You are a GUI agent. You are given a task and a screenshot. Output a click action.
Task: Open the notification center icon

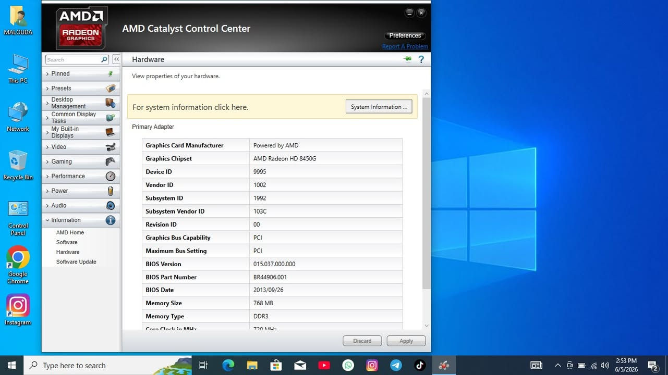(x=652, y=365)
